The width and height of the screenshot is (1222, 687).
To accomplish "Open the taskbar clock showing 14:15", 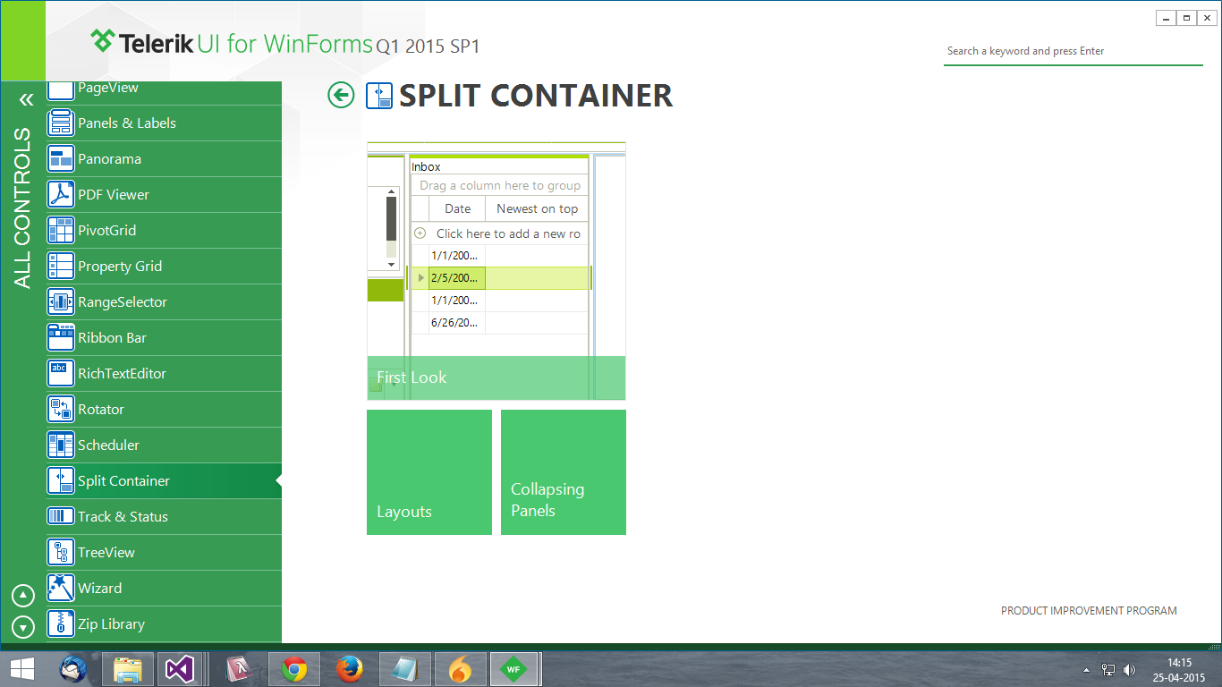I will (1180, 670).
